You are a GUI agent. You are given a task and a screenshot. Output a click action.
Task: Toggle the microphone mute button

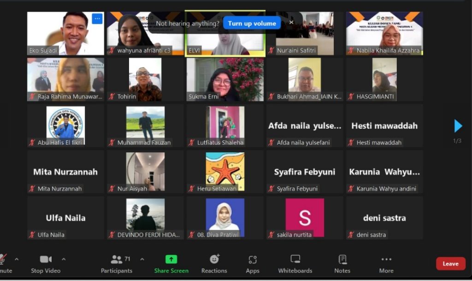click(x=3, y=259)
